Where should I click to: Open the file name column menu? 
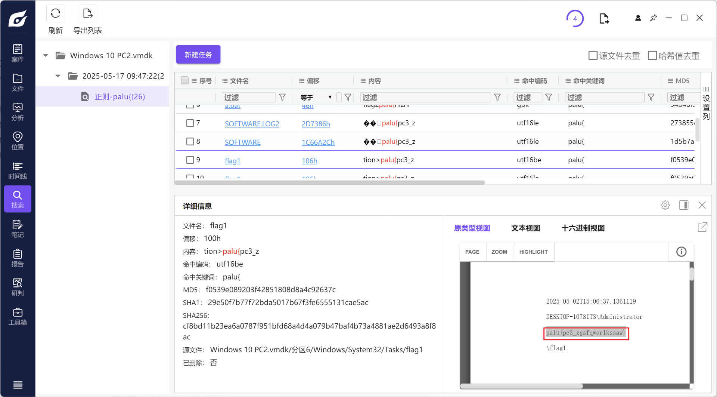[x=225, y=81]
